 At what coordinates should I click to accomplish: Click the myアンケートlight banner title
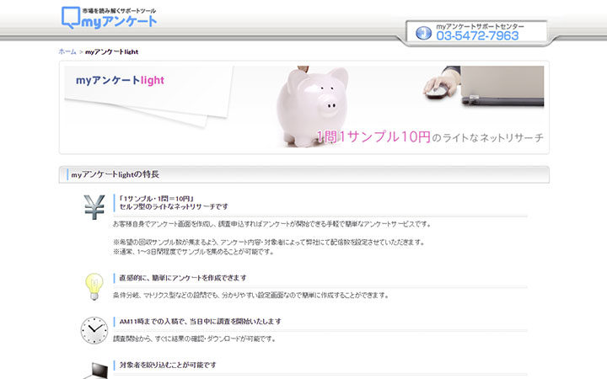coord(120,80)
